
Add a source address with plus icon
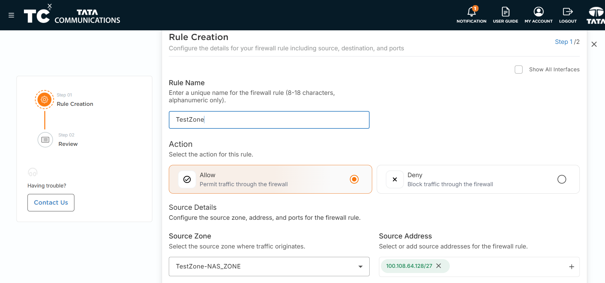tap(572, 267)
